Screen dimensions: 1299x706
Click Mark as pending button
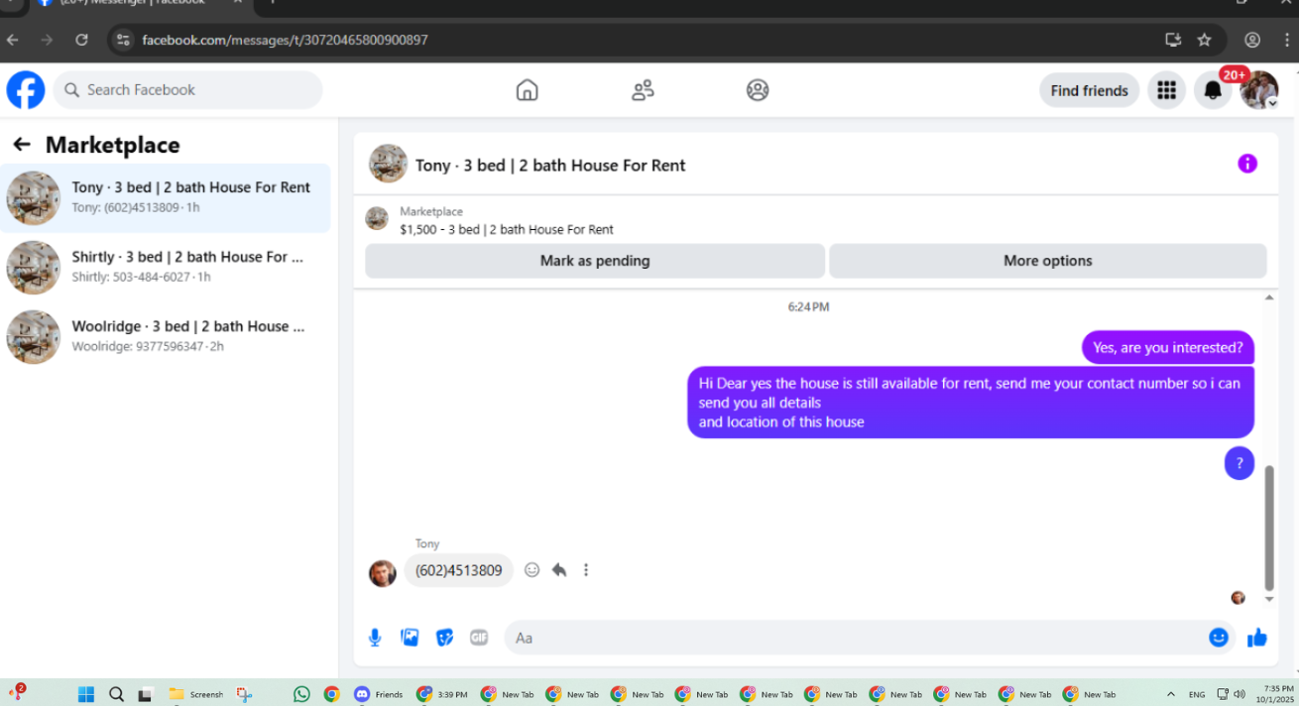click(595, 261)
